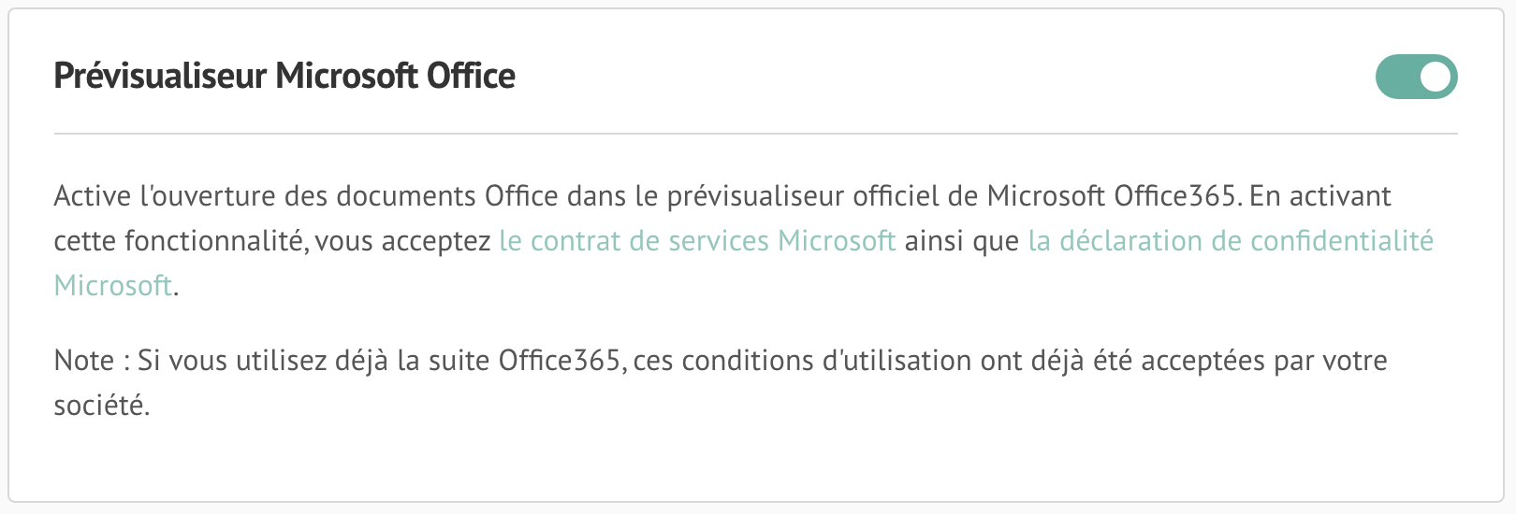
Task: Open le contrat de services Microsoft link
Action: coord(697,241)
